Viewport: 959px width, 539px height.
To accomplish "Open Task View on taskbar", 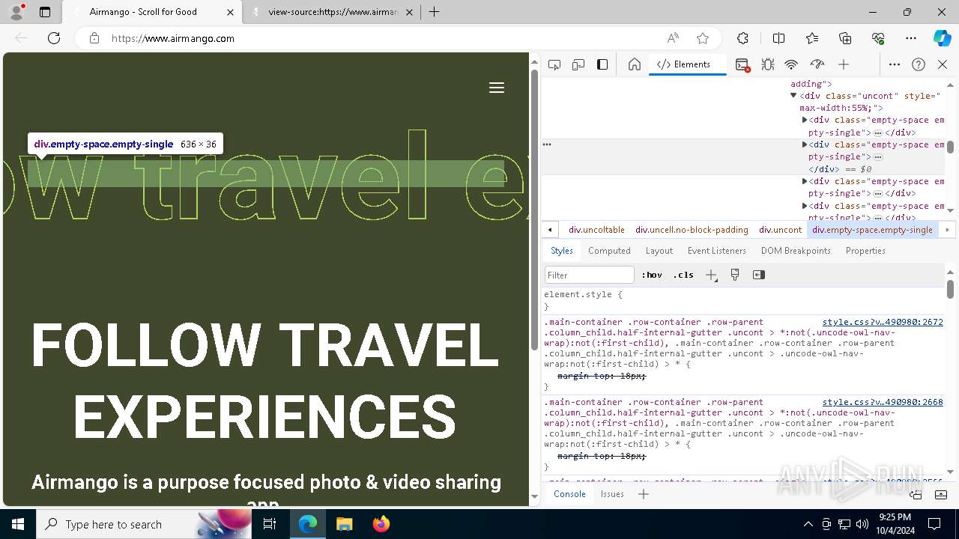I will click(270, 524).
